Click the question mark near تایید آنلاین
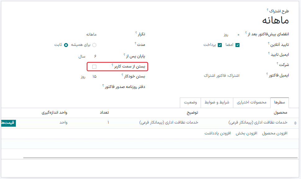This screenshot has width=301, height=179. [x=269, y=44]
